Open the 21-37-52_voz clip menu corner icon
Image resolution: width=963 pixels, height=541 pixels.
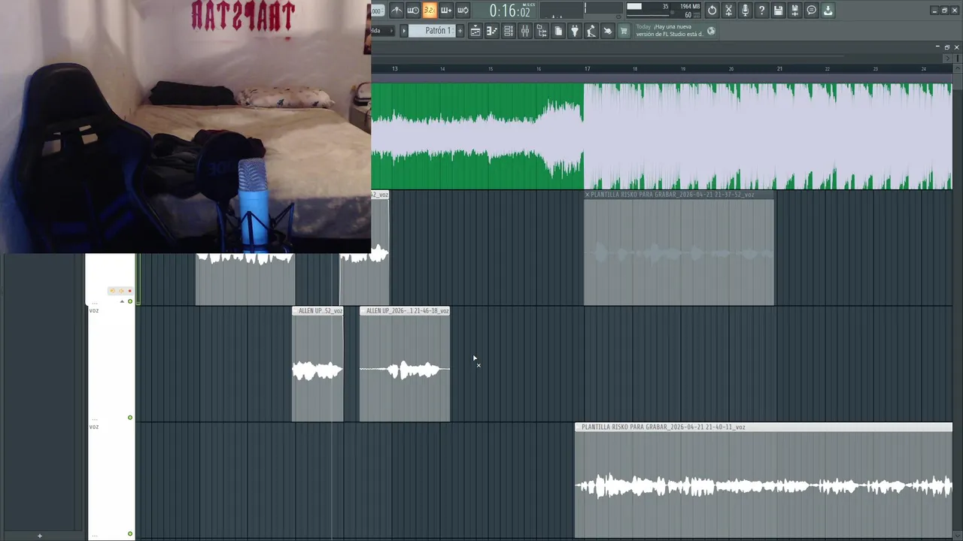(588, 195)
